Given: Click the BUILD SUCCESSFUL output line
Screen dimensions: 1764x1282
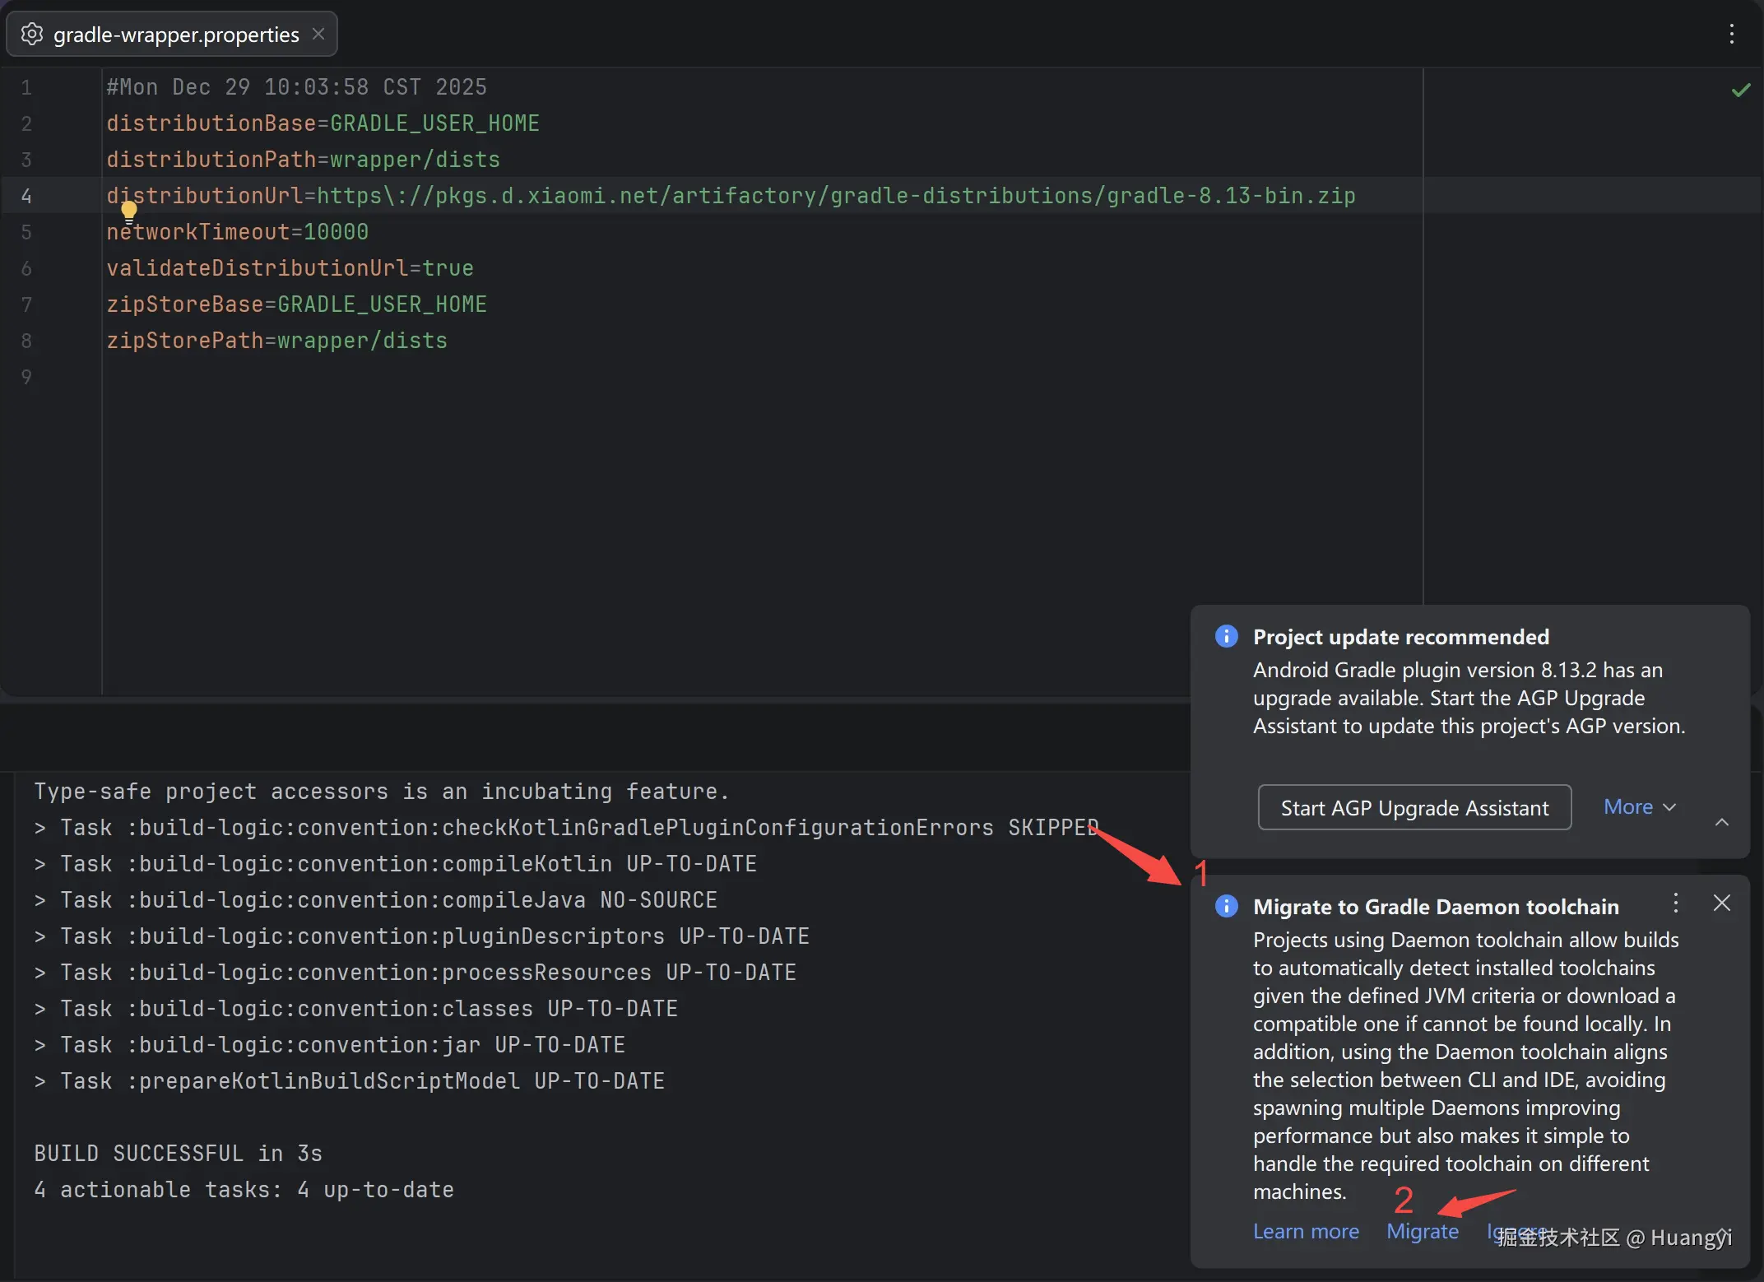Looking at the screenshot, I should pyautogui.click(x=178, y=1154).
